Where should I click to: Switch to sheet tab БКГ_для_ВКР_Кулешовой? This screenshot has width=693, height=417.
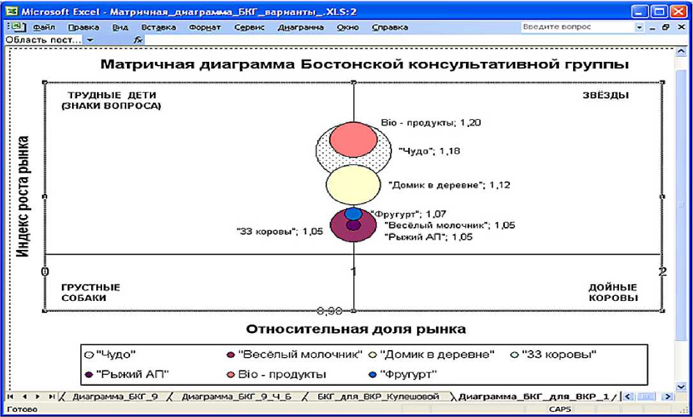click(378, 396)
